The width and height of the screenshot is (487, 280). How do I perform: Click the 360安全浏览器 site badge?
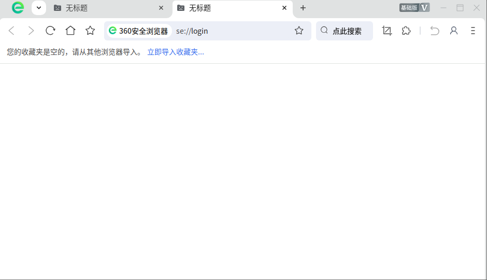coord(139,31)
